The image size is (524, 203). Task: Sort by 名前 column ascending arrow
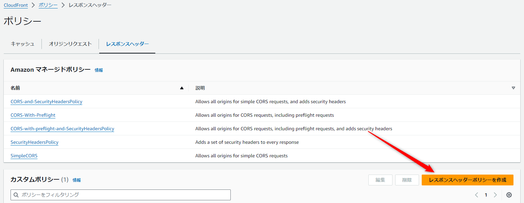(181, 88)
